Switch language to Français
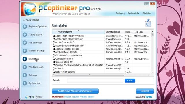 [83, 97]
